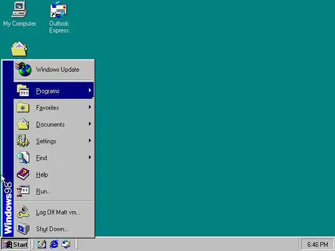
Task: Select the open folder desktop icon
Action: tap(19, 49)
